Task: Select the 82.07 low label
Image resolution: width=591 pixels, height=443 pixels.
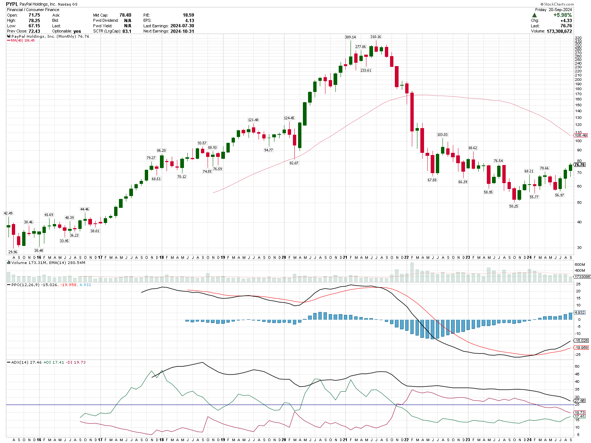Action: [x=294, y=163]
